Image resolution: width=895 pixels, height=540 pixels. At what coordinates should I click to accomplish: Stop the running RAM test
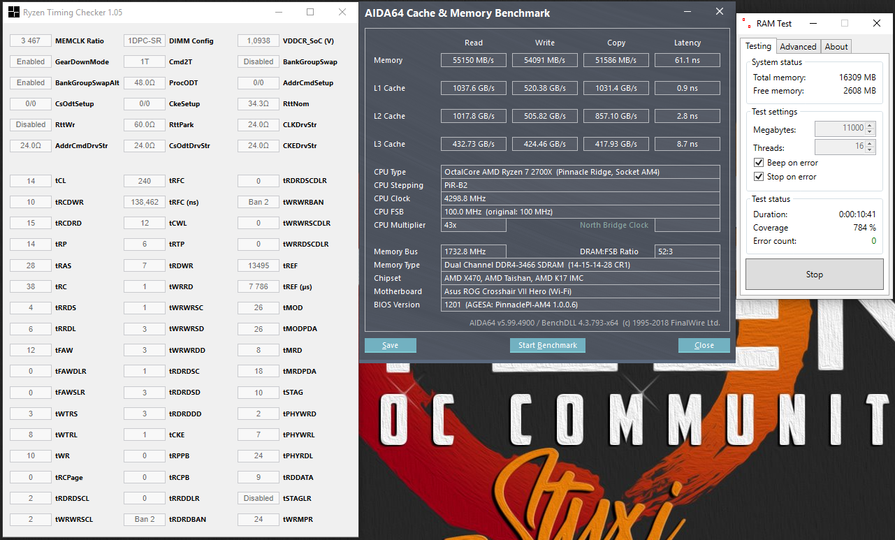coord(815,275)
